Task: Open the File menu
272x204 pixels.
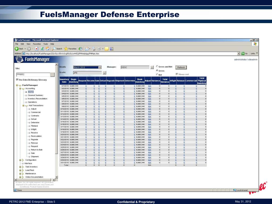Action: (x=17, y=44)
